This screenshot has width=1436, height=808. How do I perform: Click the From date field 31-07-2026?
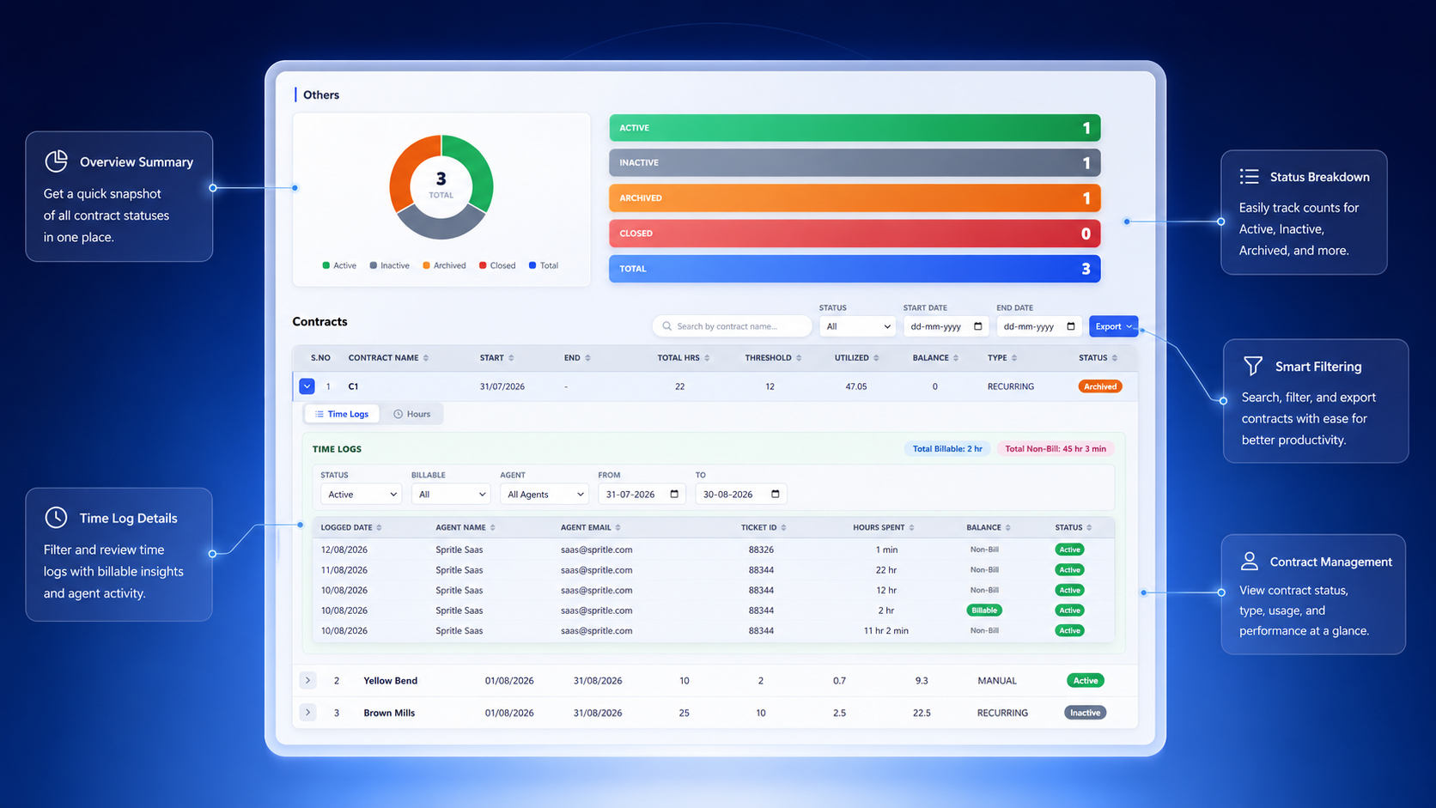[642, 494]
